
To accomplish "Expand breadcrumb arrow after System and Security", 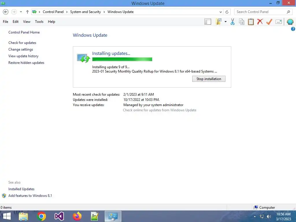I will tap(104, 12).
